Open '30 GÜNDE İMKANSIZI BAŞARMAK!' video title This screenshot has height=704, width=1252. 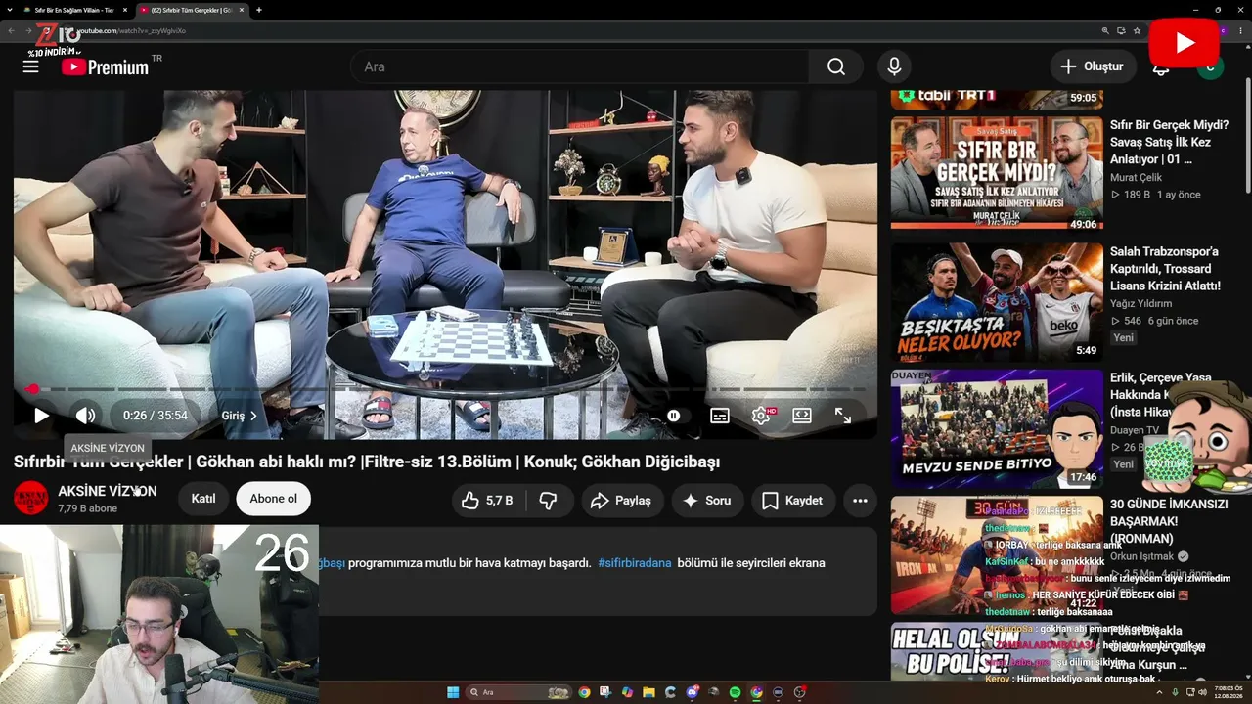(1169, 521)
